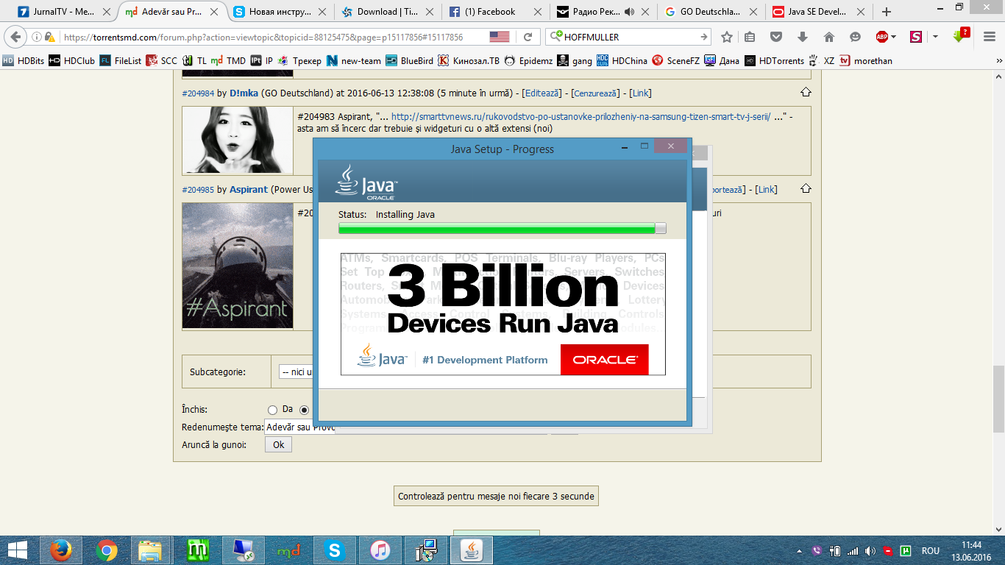Click the Controlează pentru mesaje noi button

click(496, 497)
